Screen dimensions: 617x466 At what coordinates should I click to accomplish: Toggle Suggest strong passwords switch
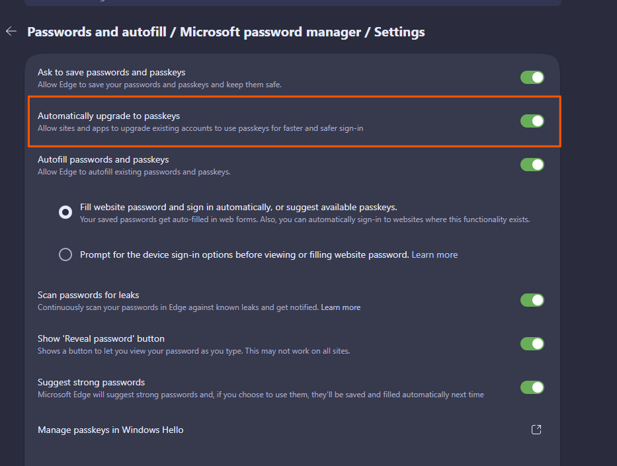[x=532, y=387]
